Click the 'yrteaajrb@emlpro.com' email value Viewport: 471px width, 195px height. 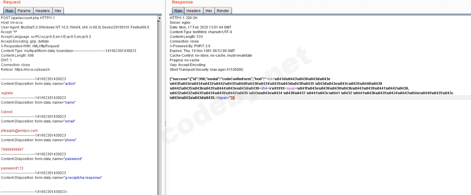pos(19,131)
